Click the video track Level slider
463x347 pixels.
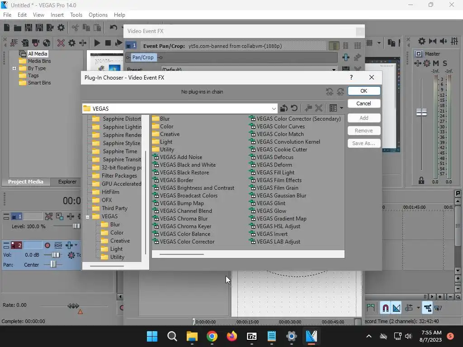(x=76, y=226)
